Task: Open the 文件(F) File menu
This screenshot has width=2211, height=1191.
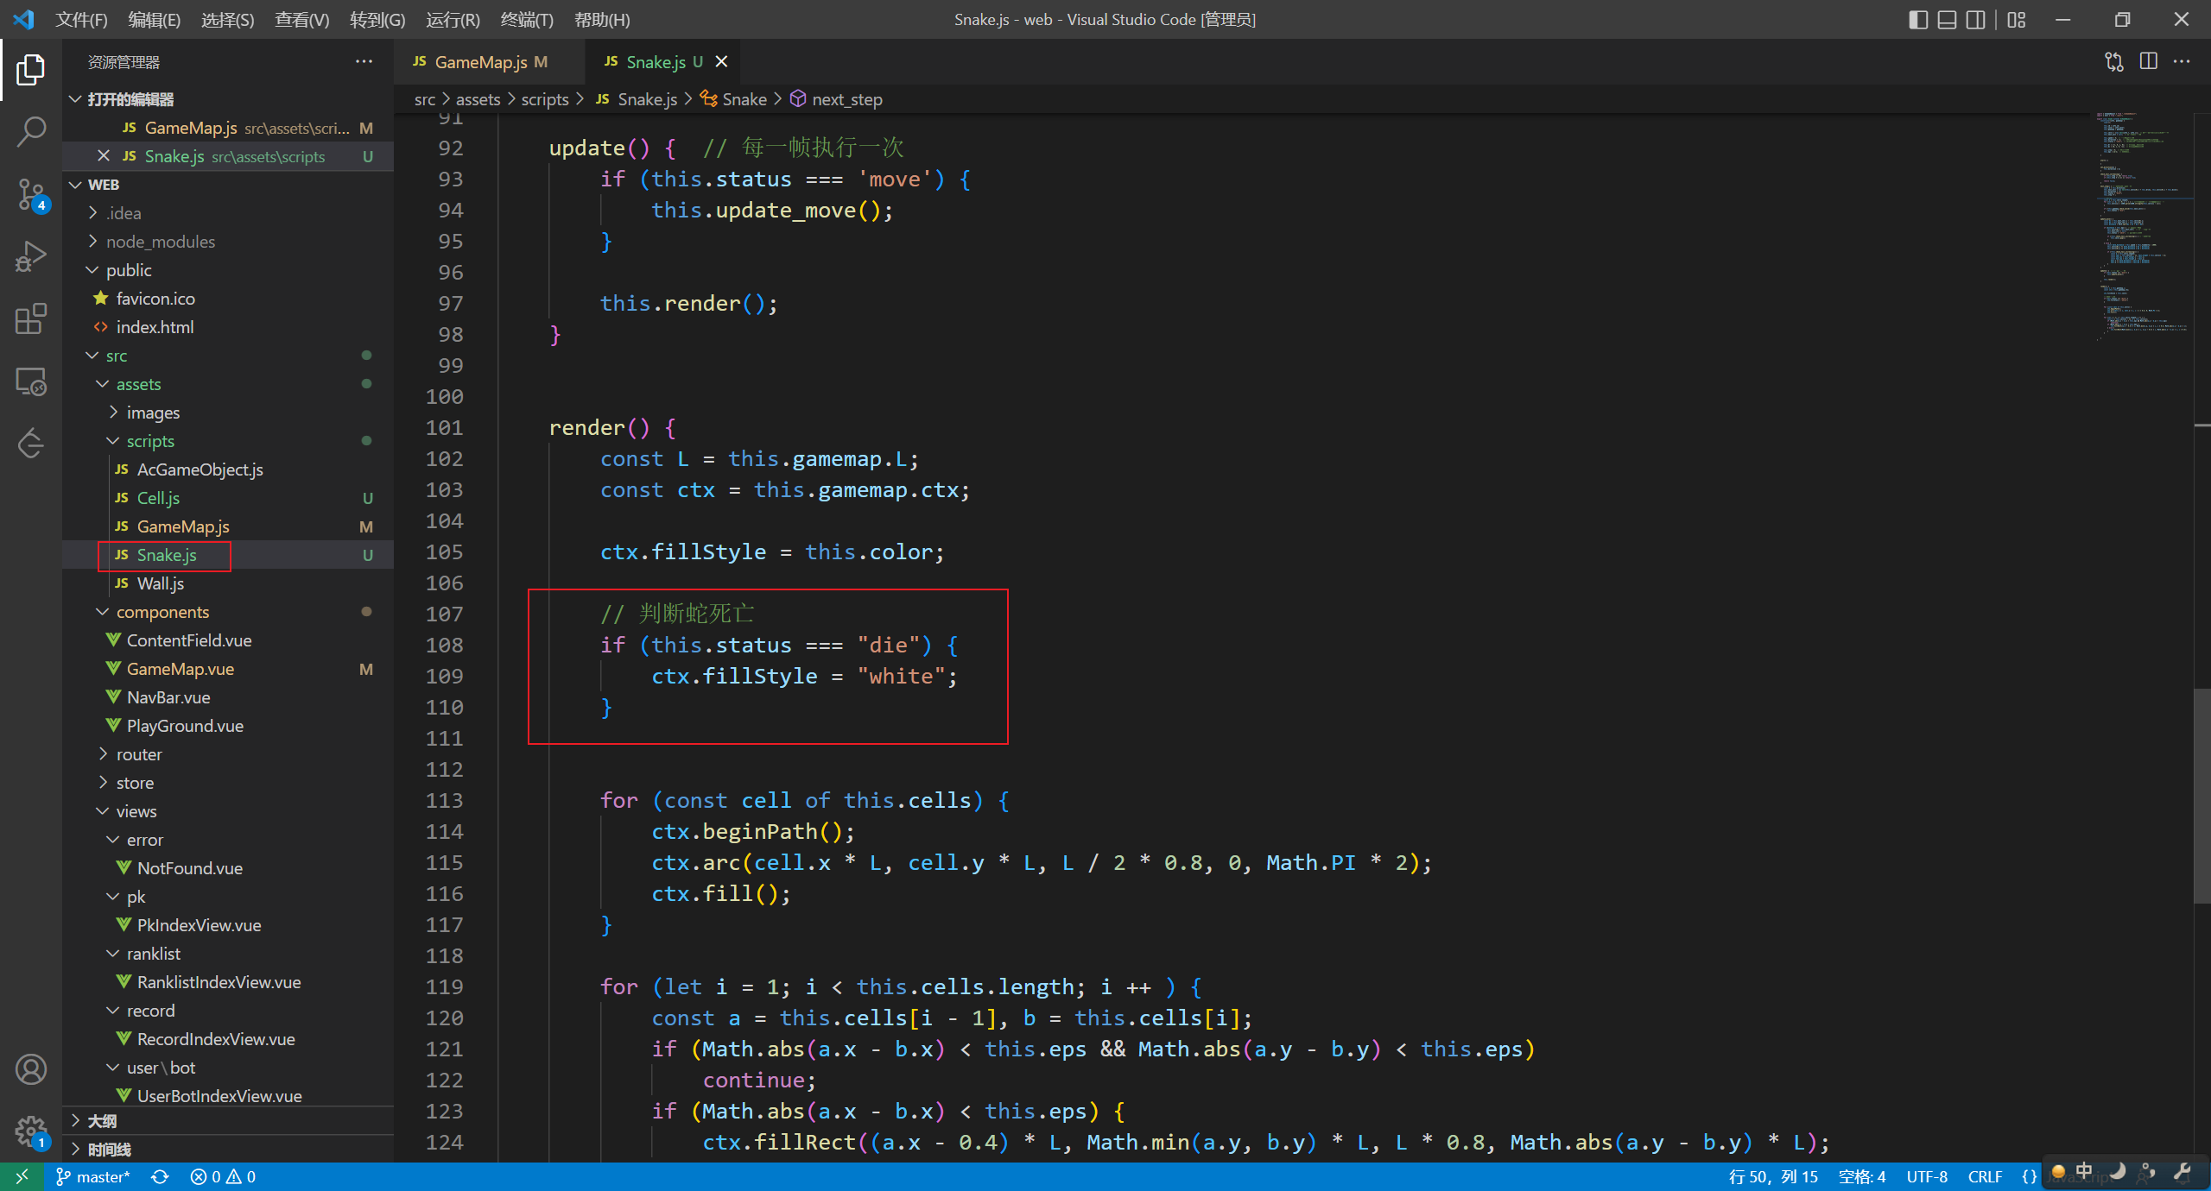Action: click(81, 19)
